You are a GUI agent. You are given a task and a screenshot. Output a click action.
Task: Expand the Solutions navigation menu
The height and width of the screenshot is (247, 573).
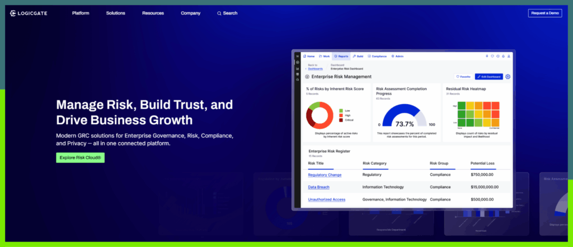116,13
